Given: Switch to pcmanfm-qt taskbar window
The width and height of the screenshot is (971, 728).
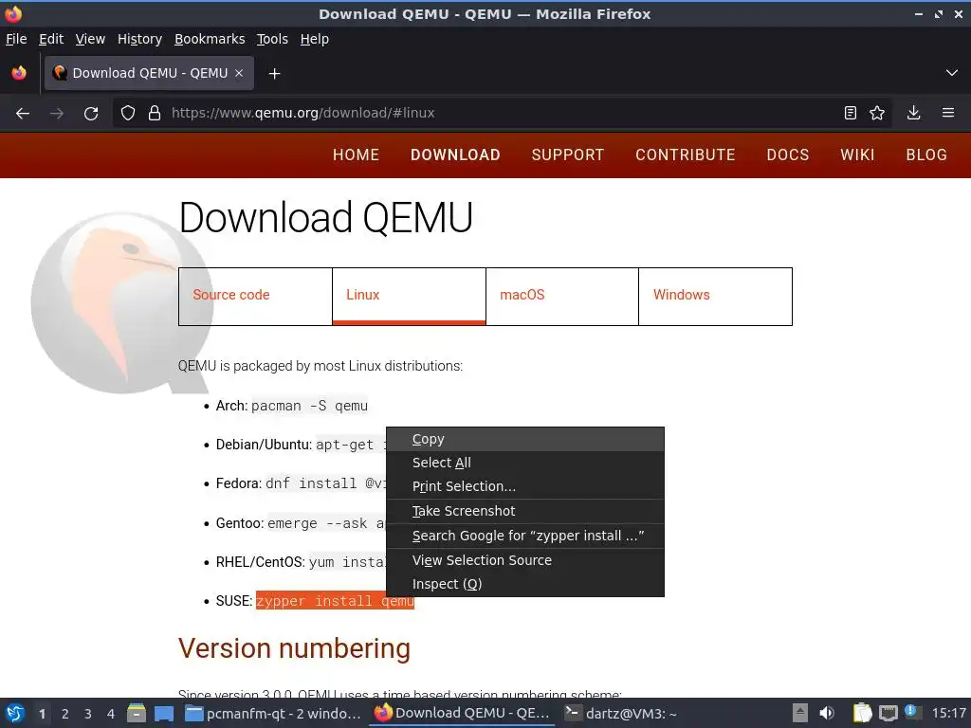Looking at the screenshot, I should [x=273, y=713].
